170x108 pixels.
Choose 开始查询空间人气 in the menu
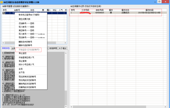tap(26, 57)
